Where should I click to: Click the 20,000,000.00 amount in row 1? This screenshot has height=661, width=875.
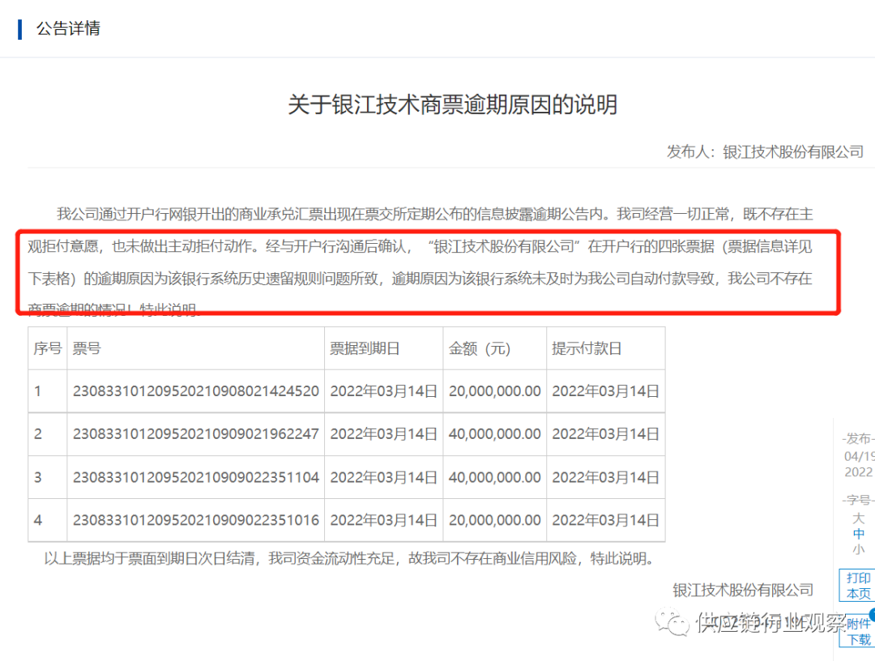[x=494, y=391]
